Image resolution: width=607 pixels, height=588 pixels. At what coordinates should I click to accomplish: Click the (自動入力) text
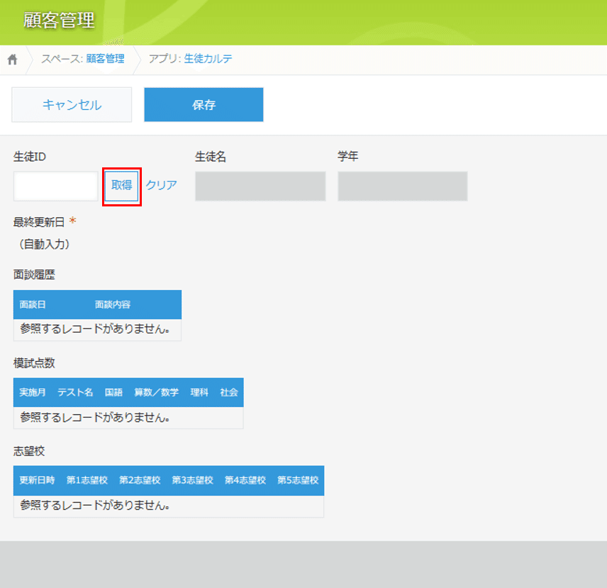[45, 244]
